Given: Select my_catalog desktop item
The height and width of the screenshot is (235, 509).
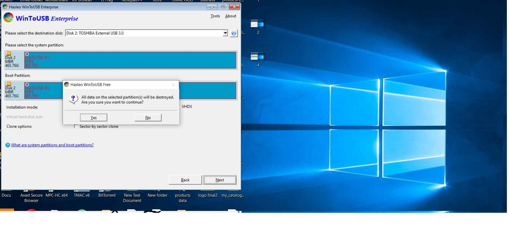Looking at the screenshot, I should click(233, 195).
